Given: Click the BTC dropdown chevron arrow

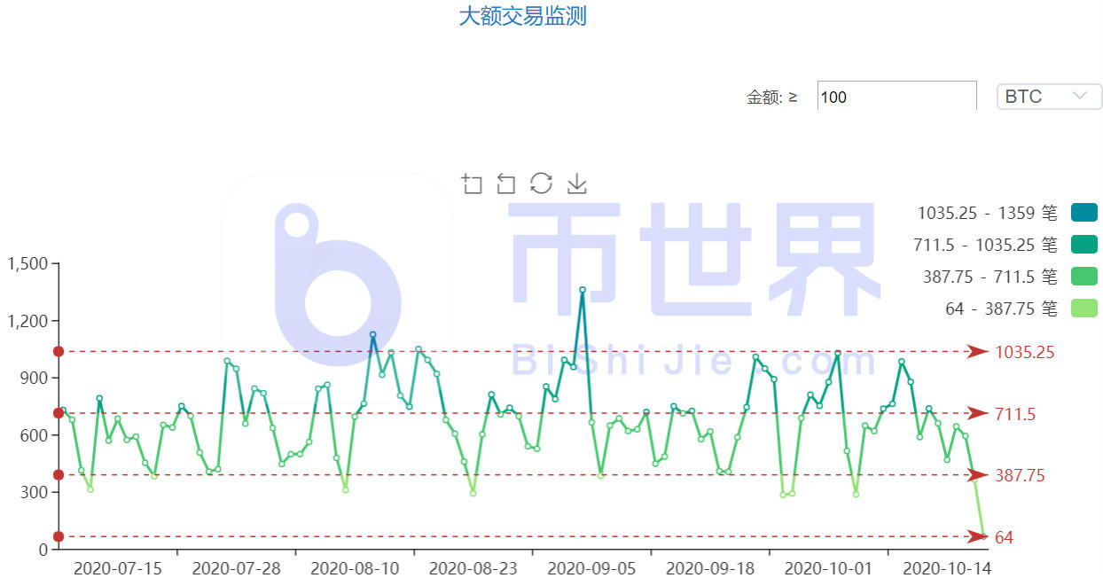Looking at the screenshot, I should point(1080,96).
